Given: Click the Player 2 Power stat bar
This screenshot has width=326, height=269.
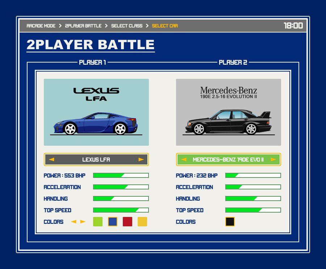Looking at the screenshot, I should [253, 175].
